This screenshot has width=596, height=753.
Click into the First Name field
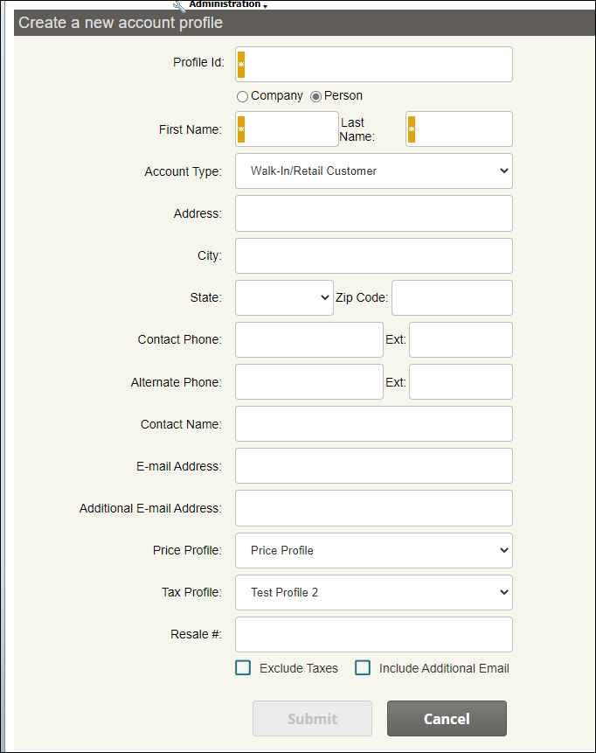[x=291, y=129]
